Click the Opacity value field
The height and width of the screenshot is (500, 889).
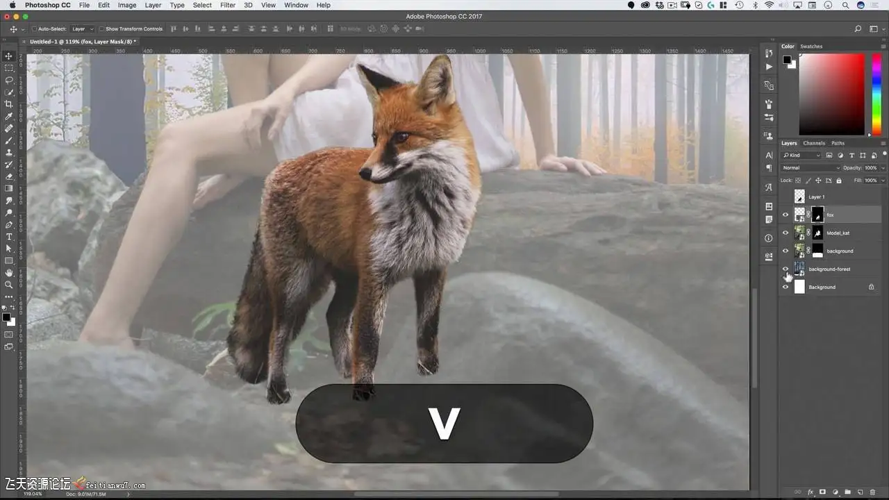coord(871,168)
